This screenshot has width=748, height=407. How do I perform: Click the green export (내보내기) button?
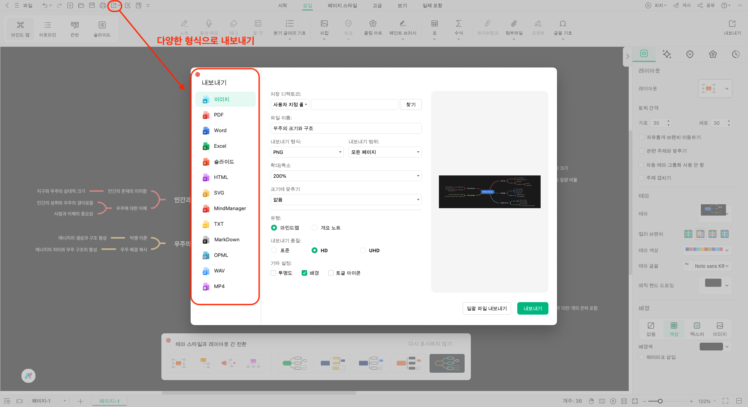[x=532, y=308]
